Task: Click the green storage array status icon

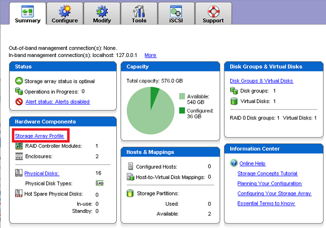Action: (x=19, y=81)
